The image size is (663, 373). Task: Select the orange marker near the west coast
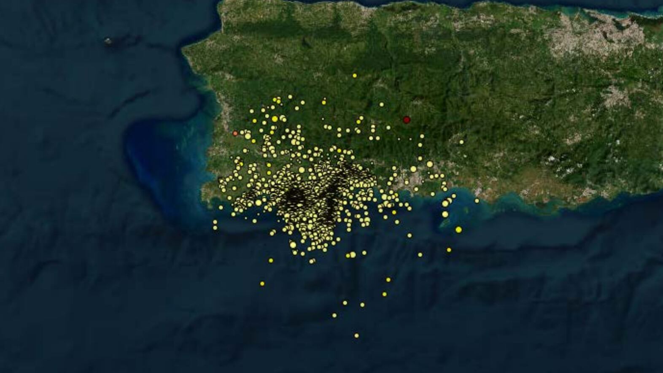coord(235,133)
